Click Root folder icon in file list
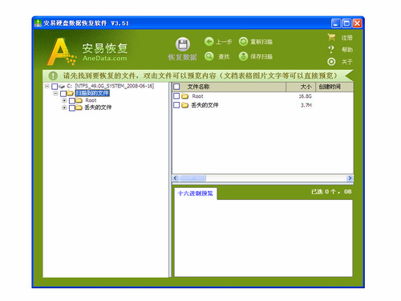The height and width of the screenshot is (301, 401). coord(184,96)
